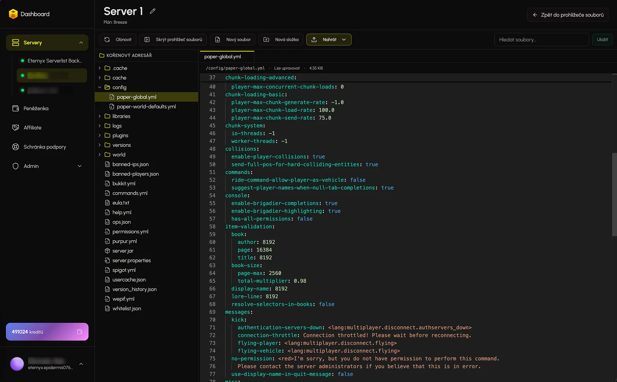Click the Uložit button
617x382 pixels.
pos(602,40)
